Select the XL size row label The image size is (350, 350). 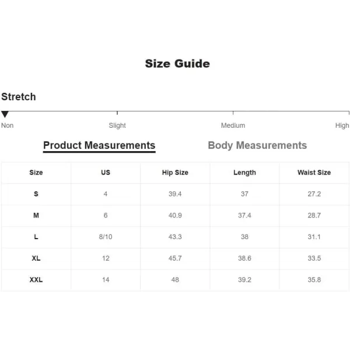click(x=36, y=258)
